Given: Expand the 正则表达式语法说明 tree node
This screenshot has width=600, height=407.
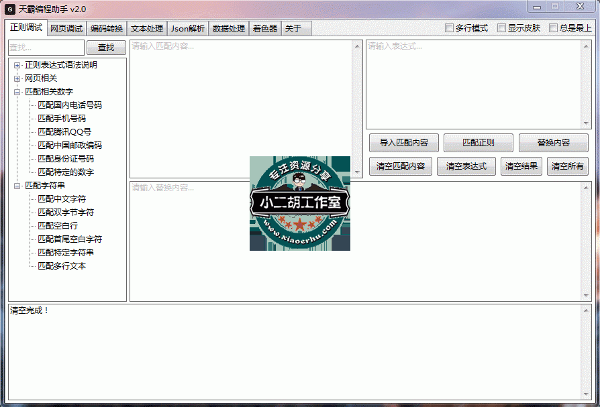Looking at the screenshot, I should [17, 65].
